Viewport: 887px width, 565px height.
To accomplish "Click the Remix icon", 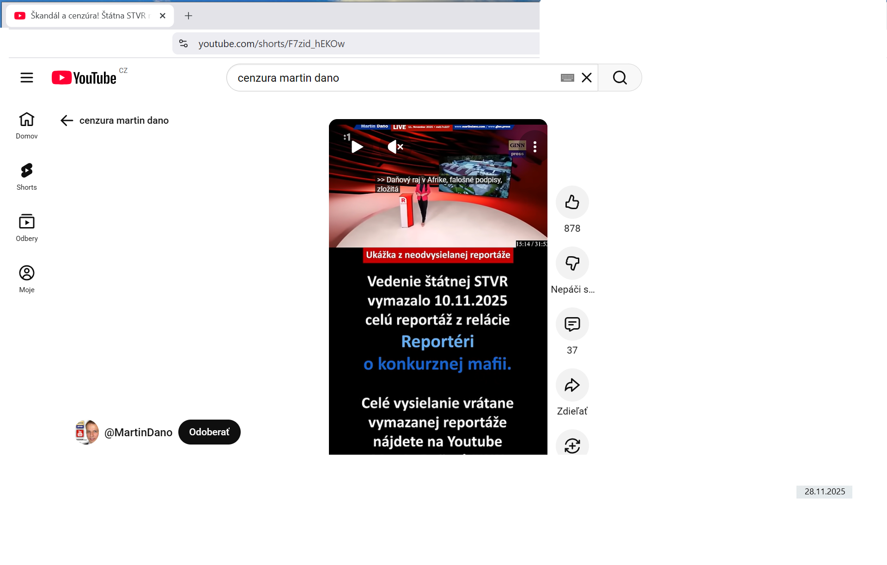I will (x=572, y=445).
